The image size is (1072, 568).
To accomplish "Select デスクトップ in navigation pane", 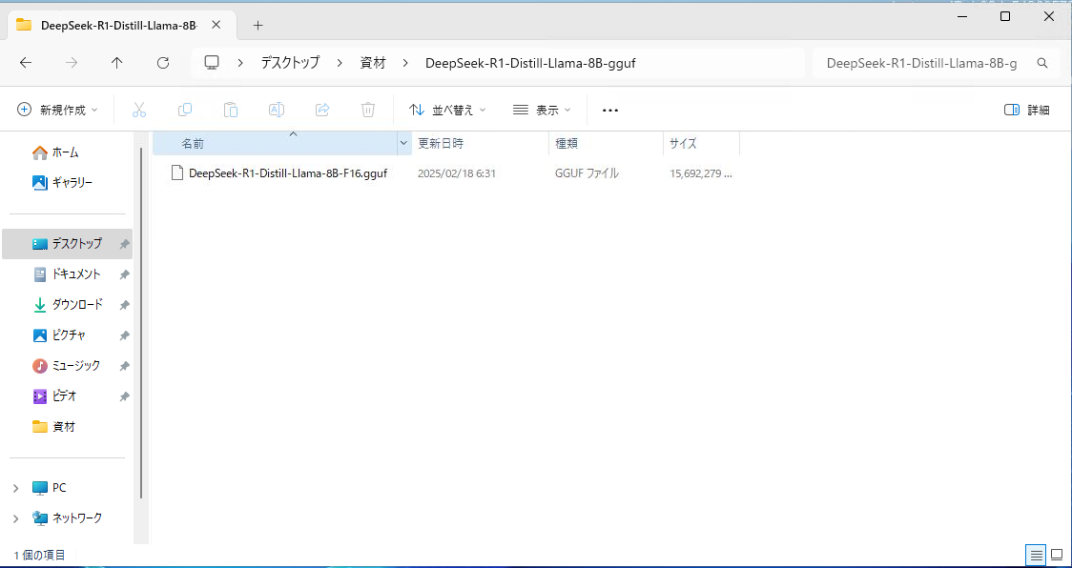I will 67,244.
